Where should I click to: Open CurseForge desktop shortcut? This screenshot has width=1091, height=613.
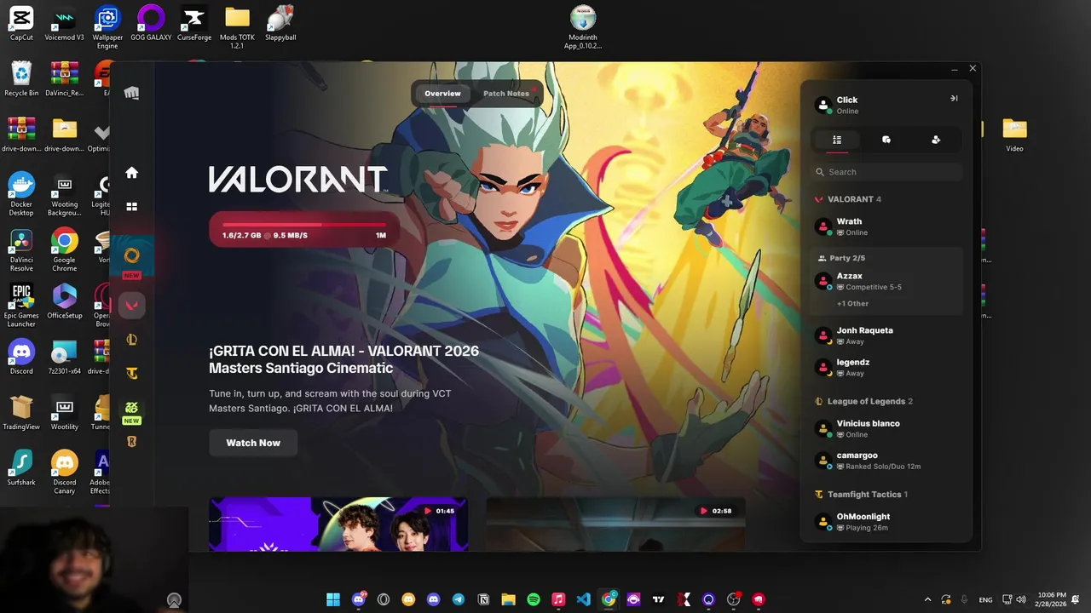click(194, 23)
